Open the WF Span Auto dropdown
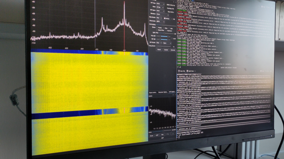This screenshot has width=284, height=159. pyautogui.click(x=160, y=11)
